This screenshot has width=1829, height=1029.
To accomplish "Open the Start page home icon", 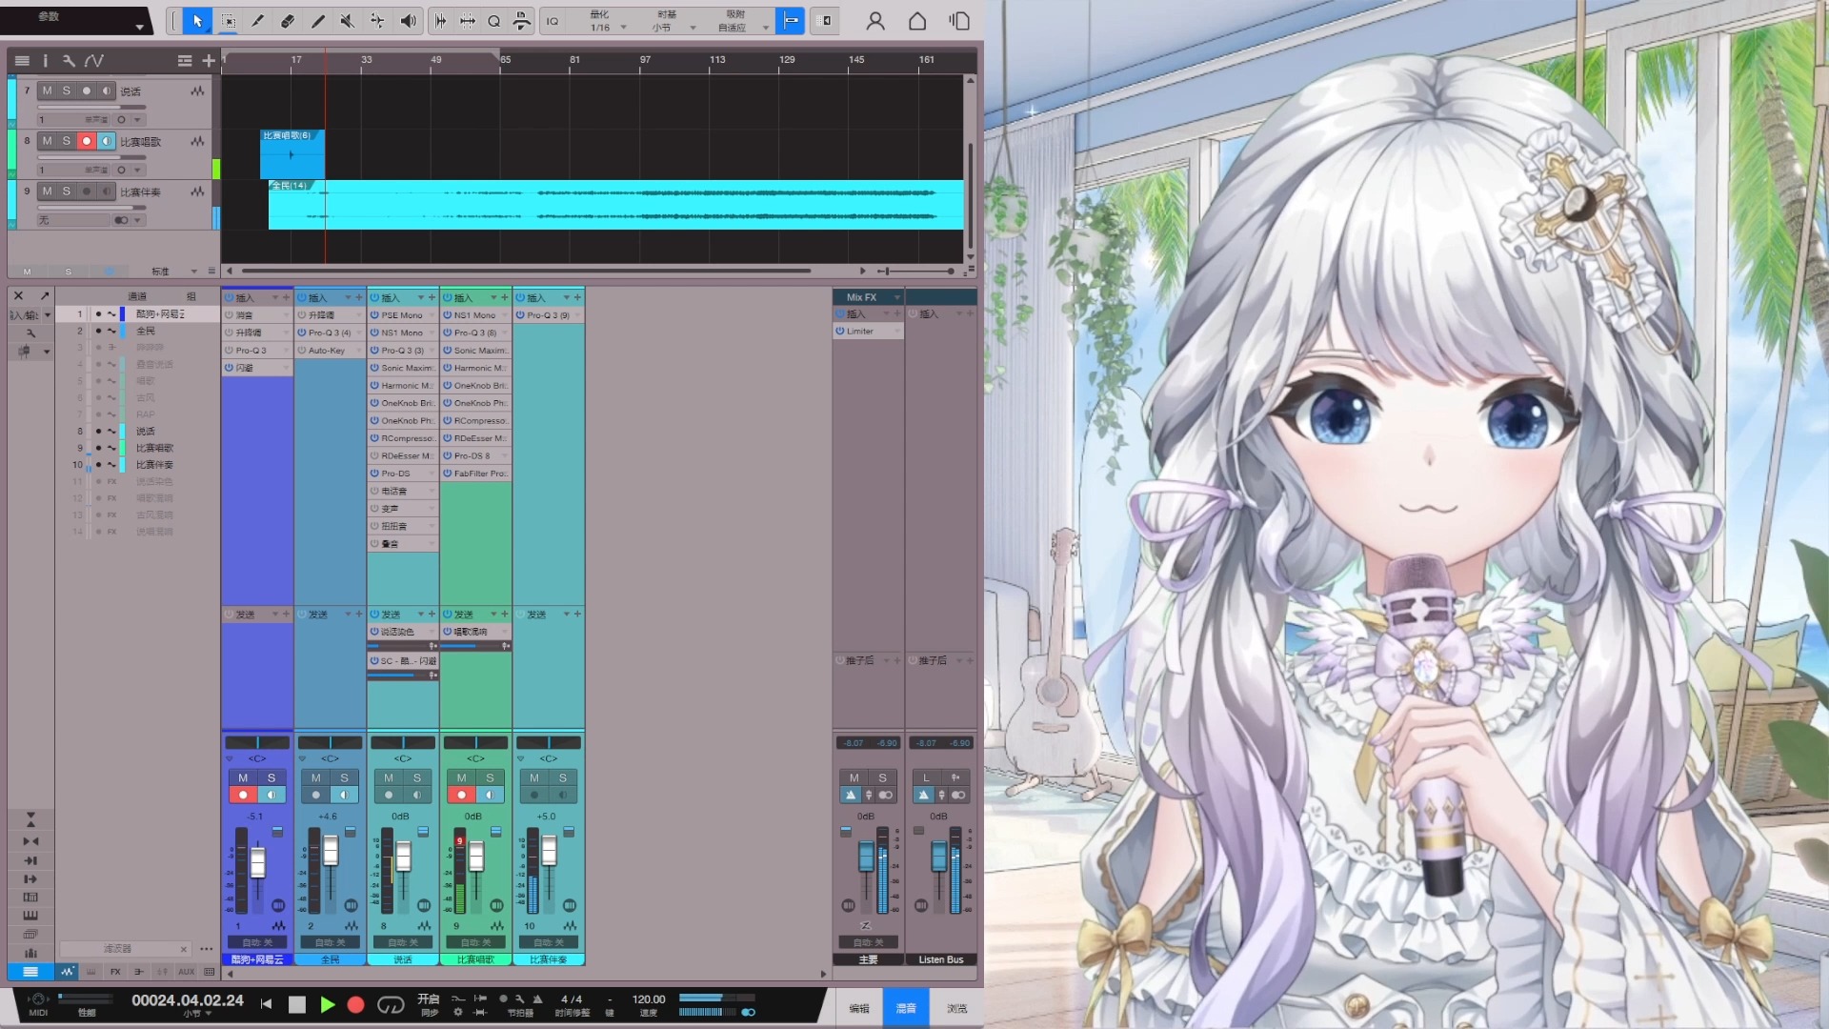I will (917, 21).
